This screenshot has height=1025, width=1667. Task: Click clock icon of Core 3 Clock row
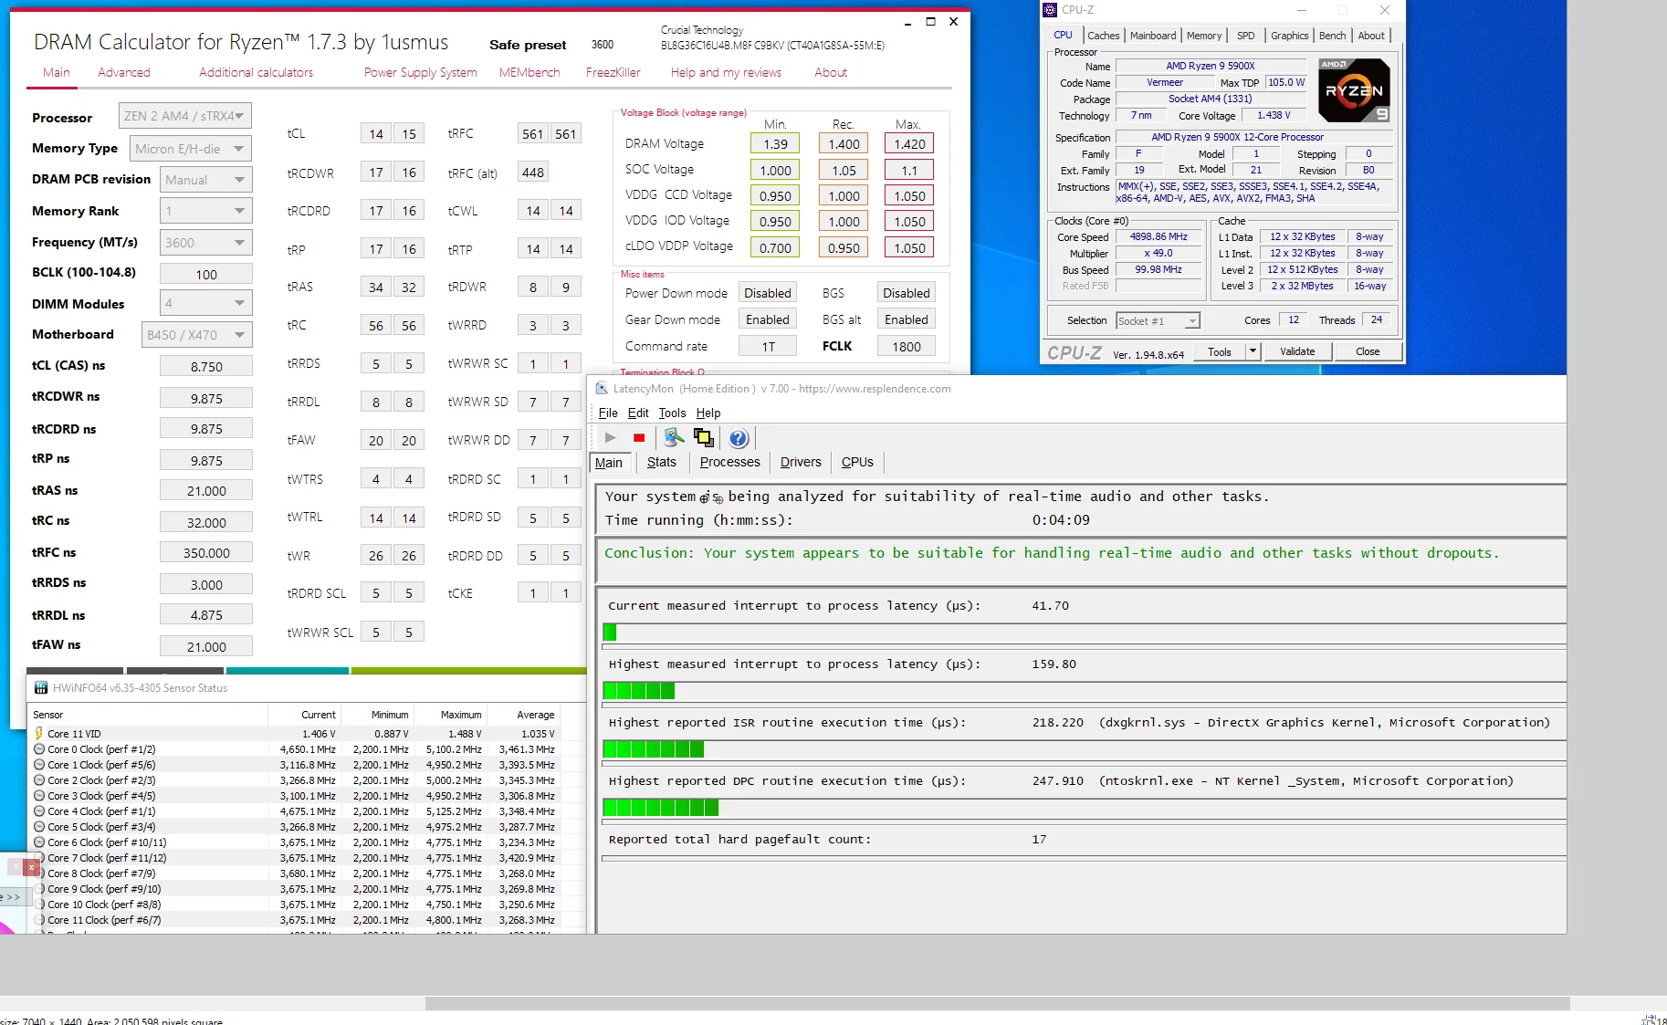pyautogui.click(x=39, y=796)
